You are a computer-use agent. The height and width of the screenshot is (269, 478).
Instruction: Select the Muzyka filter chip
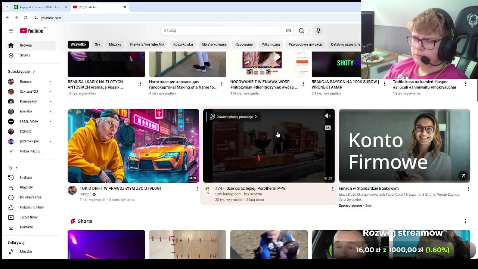(x=115, y=44)
